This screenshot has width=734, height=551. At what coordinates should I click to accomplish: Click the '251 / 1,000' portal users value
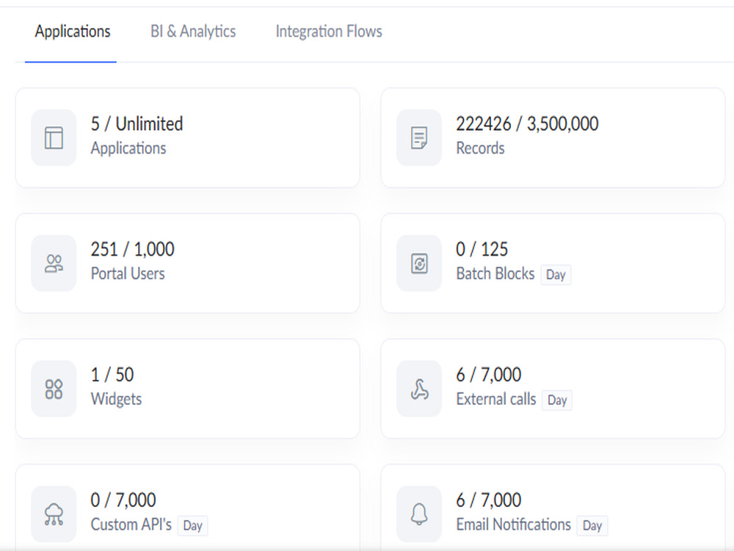click(x=132, y=249)
